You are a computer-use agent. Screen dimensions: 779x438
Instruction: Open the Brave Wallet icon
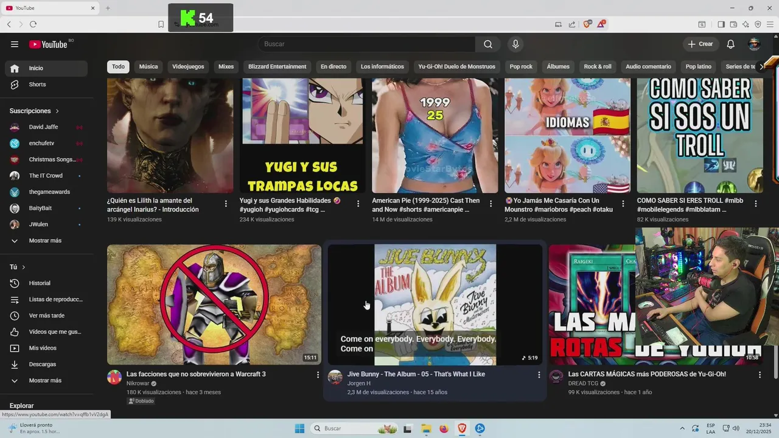(733, 24)
